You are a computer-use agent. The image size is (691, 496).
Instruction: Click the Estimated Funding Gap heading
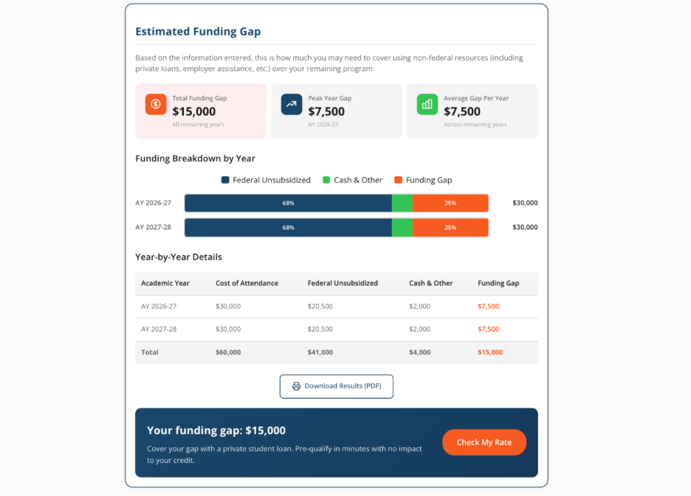pos(198,32)
